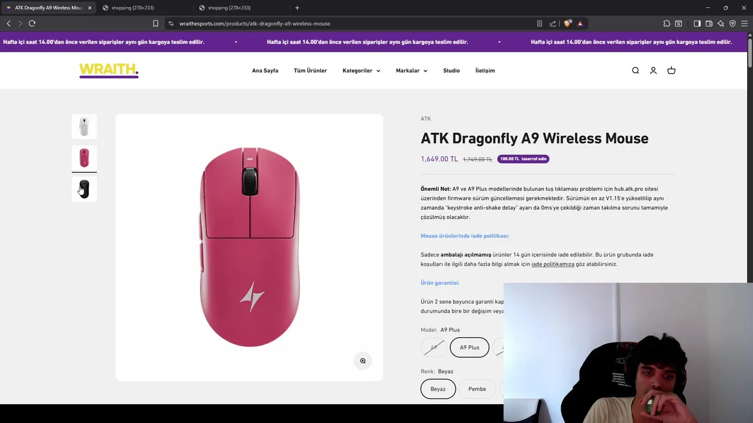Screen dimensions: 753x423
Task: Show the white mouse thumbnail
Action: [84, 126]
